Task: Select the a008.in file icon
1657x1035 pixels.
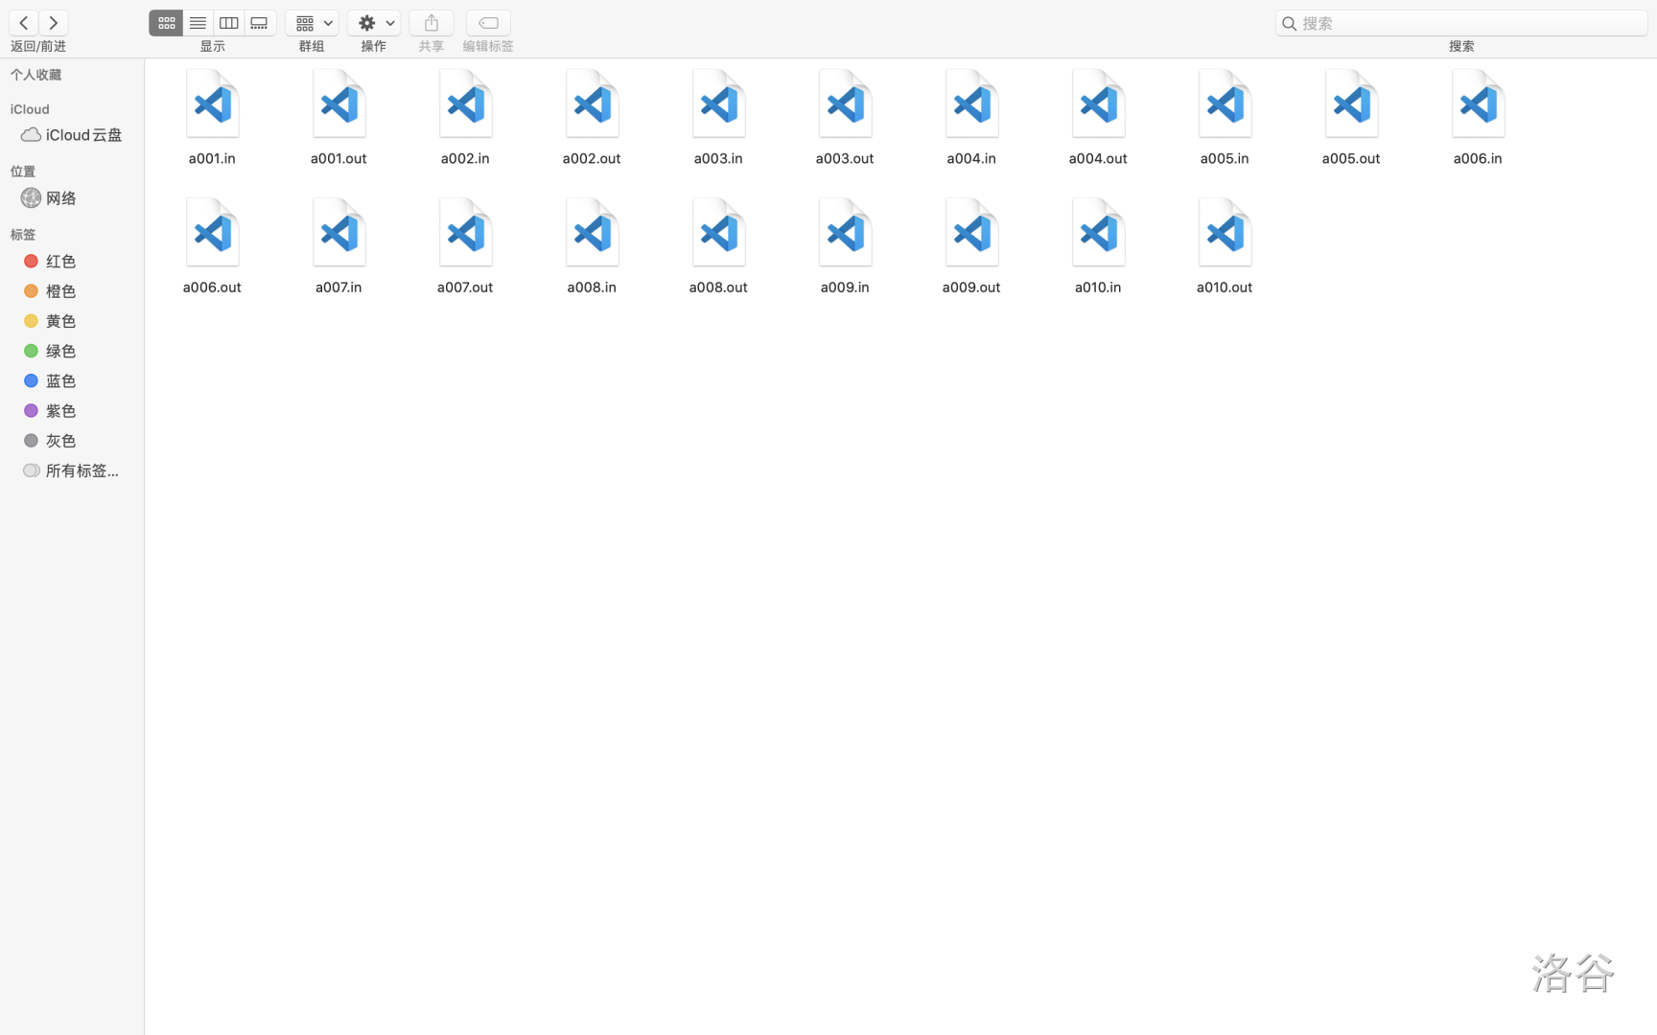Action: (592, 233)
